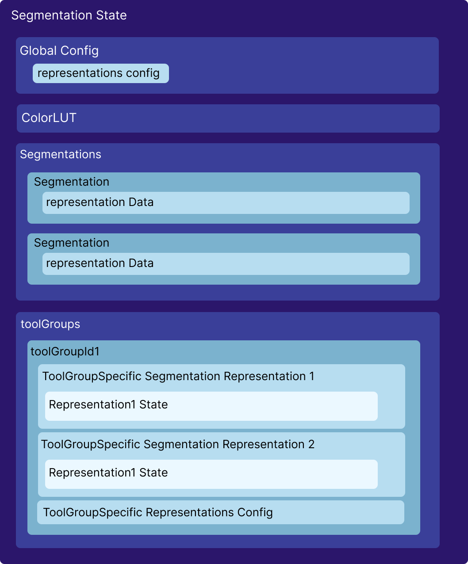Click blank space right of Segmentations heading
The width and height of the screenshot is (468, 564).
point(265,155)
